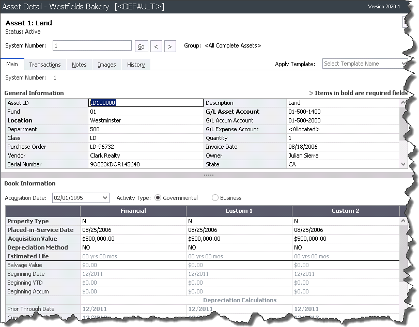Open the Acquisition Date dropdown
419x327 pixels.
tap(105, 198)
